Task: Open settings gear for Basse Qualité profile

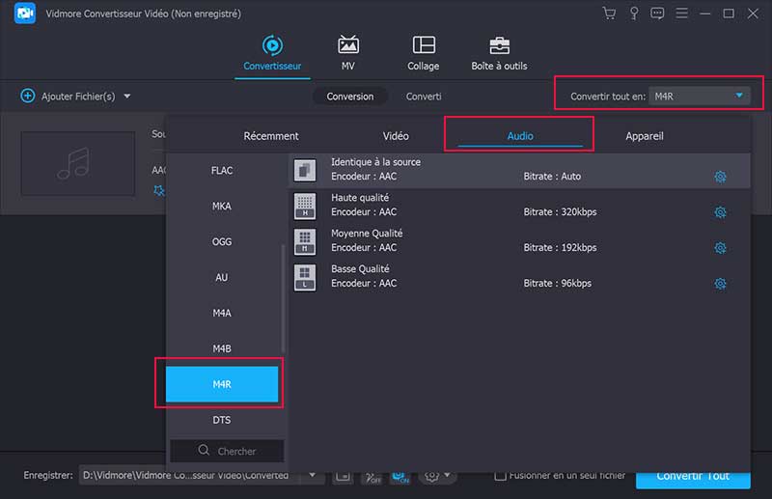Action: click(720, 284)
